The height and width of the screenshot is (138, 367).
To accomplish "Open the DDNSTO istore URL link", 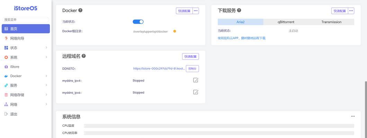I will (159, 69).
